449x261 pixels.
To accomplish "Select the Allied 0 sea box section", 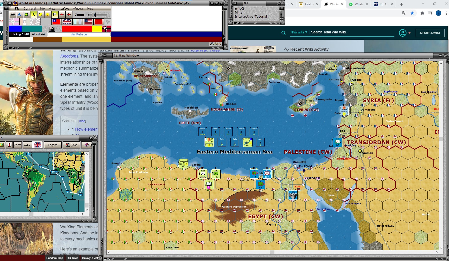I will 203,131.
